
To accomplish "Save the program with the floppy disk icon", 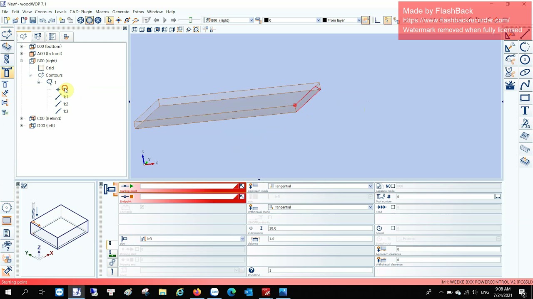I will tap(32, 20).
